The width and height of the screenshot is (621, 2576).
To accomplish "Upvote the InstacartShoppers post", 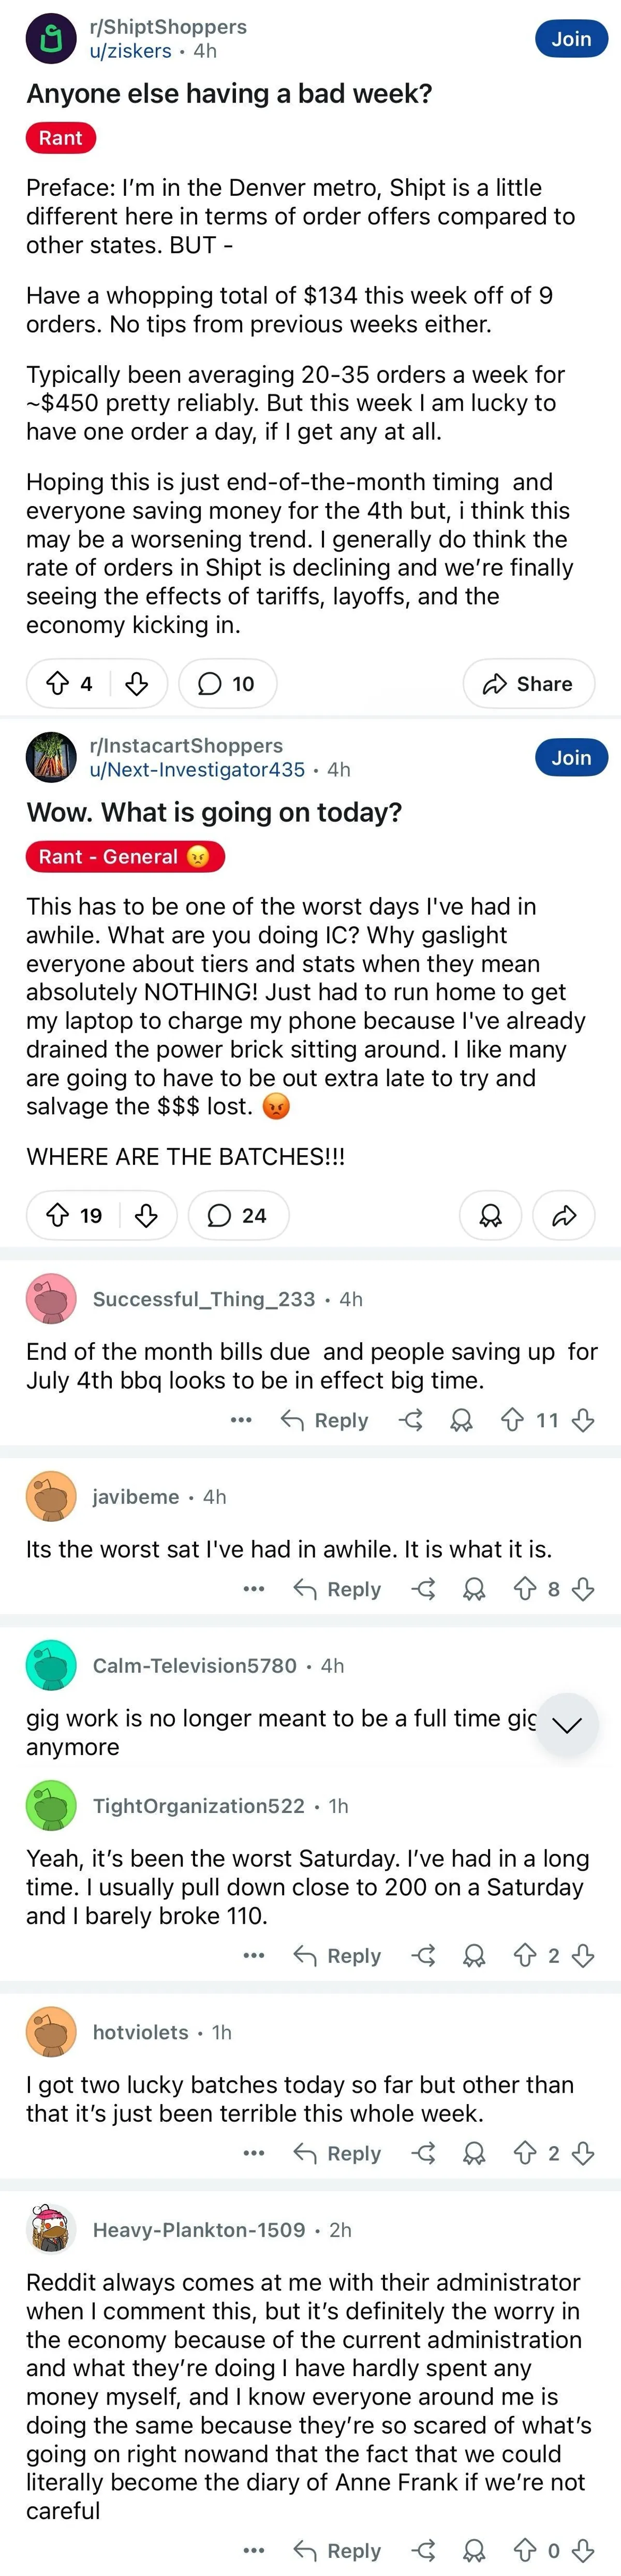I will pyautogui.click(x=58, y=1215).
